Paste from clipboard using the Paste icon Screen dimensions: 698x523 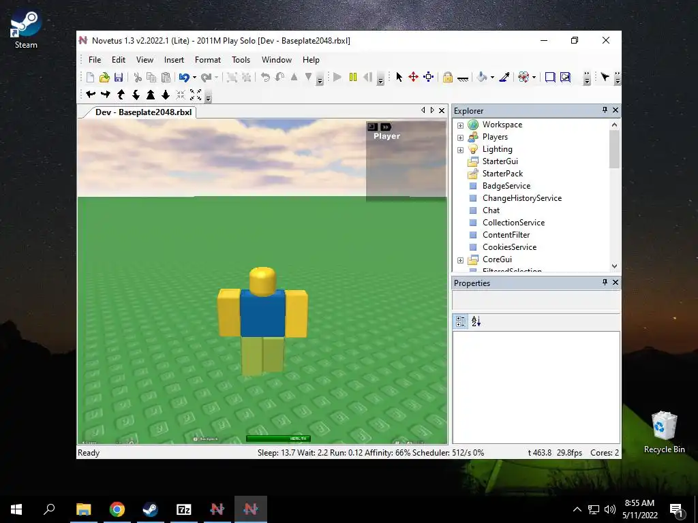[x=166, y=78]
